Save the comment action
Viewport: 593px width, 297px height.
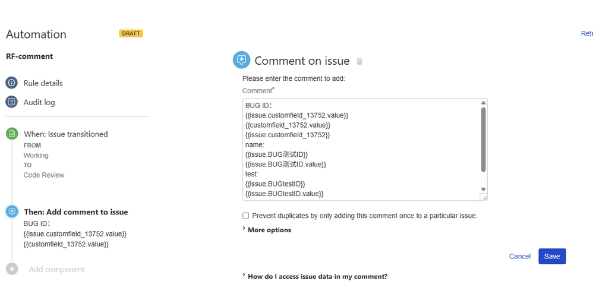pyautogui.click(x=552, y=256)
